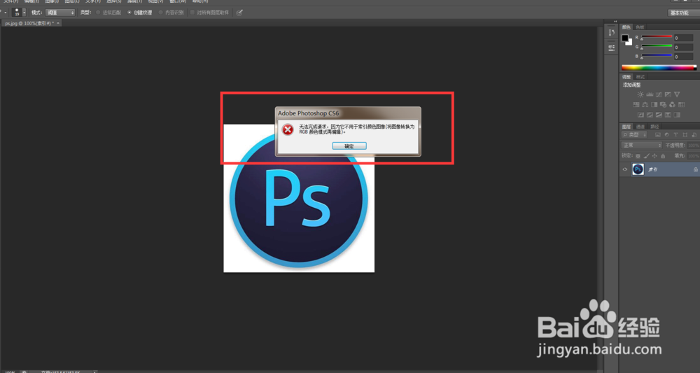
Task: Close the ps.jpg document tab
Action: 59,23
